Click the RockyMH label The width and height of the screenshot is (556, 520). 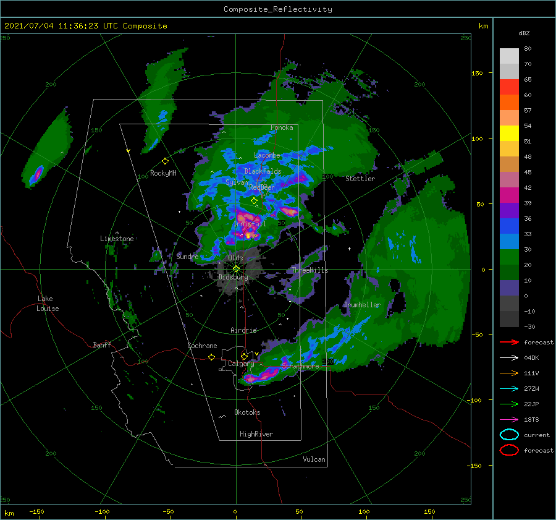click(163, 173)
